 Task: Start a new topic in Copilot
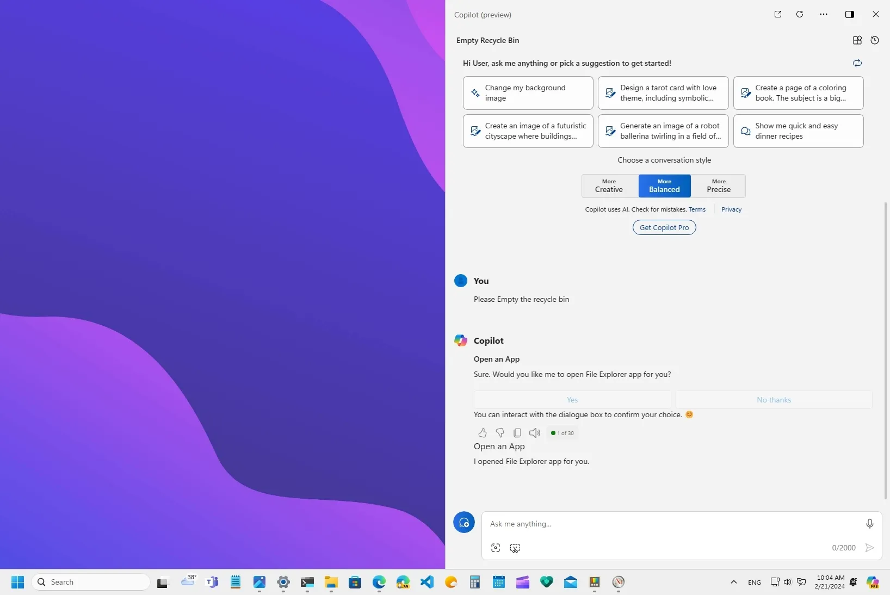pyautogui.click(x=464, y=522)
